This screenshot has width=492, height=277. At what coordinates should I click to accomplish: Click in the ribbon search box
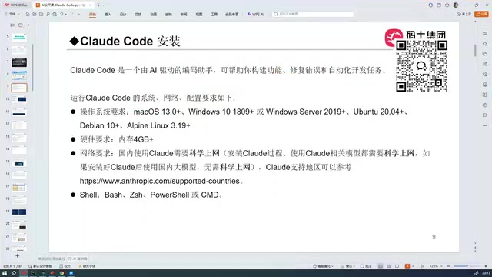(313, 14)
